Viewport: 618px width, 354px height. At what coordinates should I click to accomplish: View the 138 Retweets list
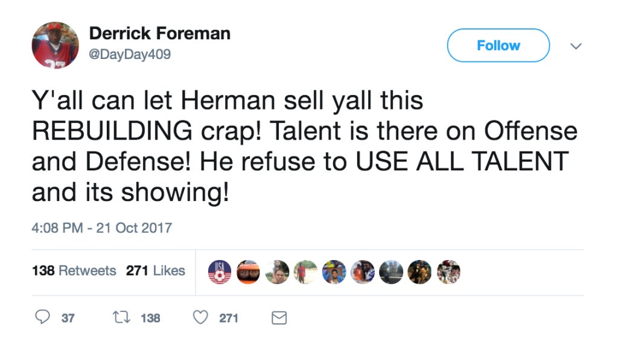tap(74, 270)
